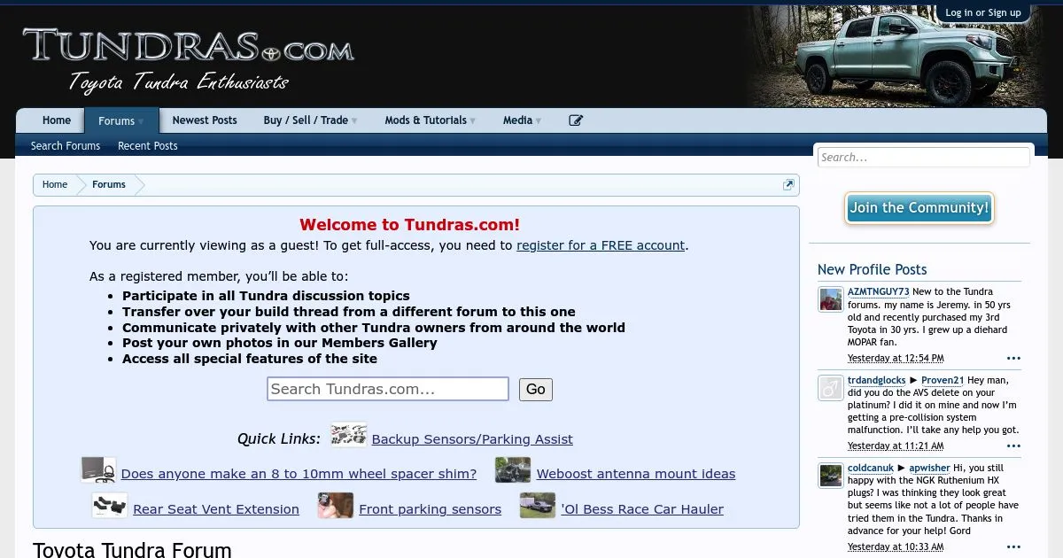Open the Media tab
The image size is (1063, 558).
(x=517, y=120)
